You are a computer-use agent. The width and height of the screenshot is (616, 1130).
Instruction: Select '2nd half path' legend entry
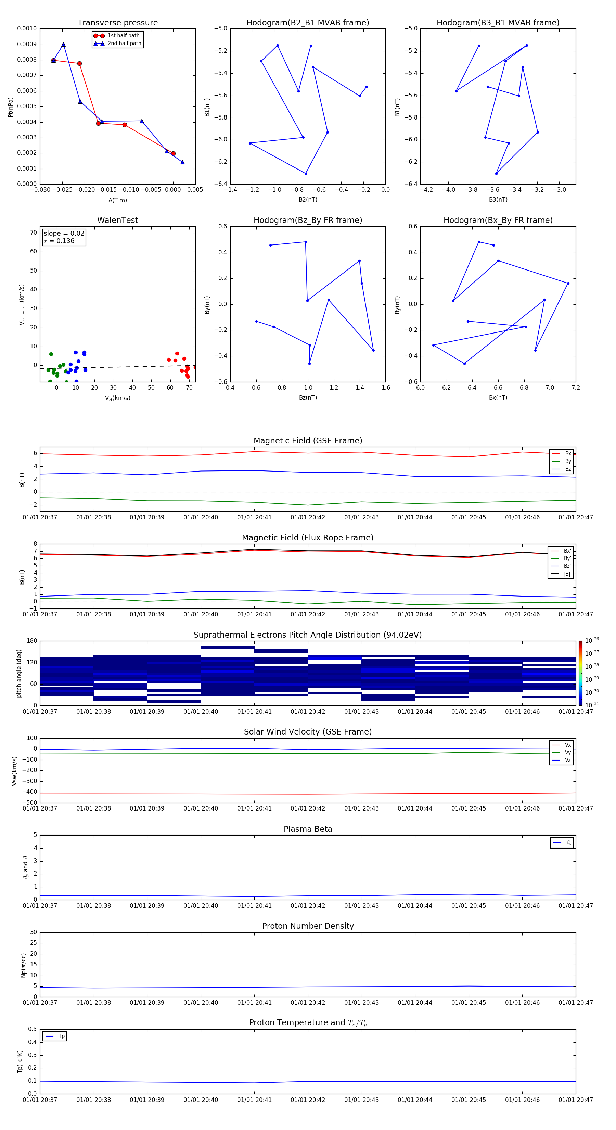click(117, 43)
